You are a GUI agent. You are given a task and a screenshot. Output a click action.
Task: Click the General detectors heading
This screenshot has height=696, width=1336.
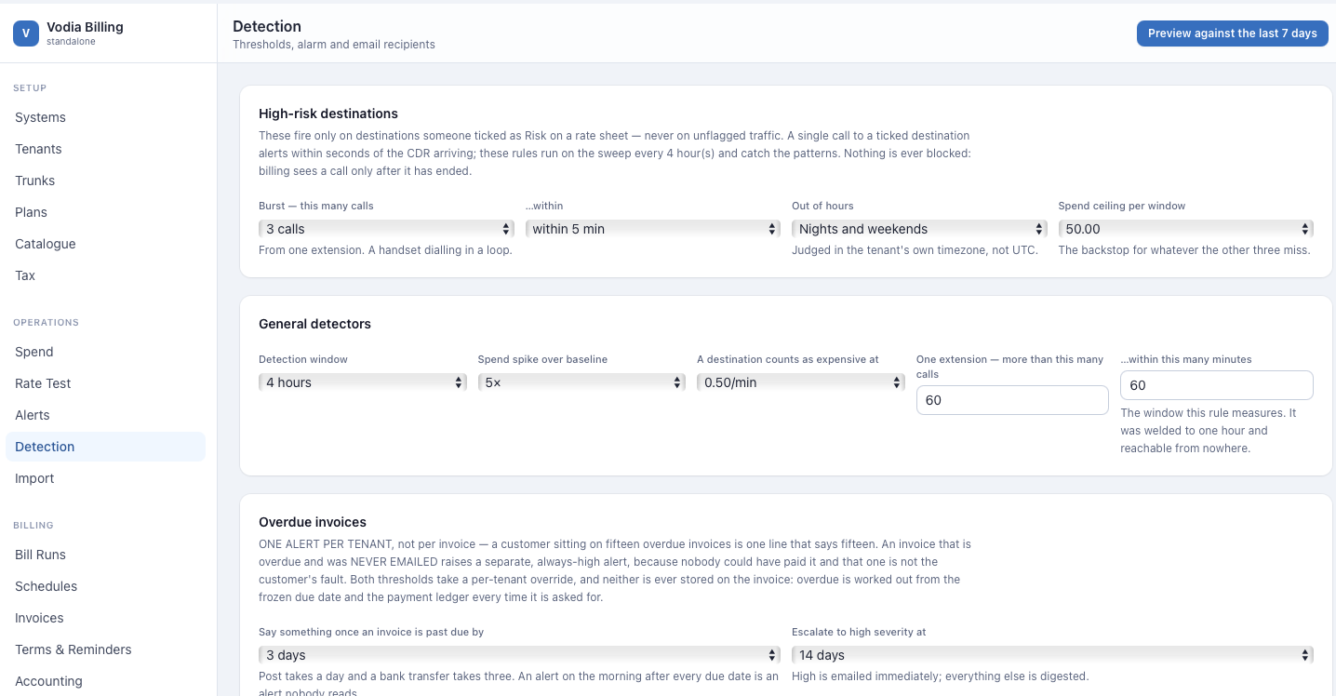314,324
